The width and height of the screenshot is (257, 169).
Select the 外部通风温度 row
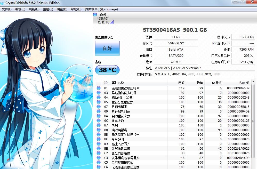(173, 148)
